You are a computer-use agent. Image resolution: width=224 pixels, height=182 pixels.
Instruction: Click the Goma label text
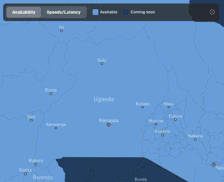[25, 170]
